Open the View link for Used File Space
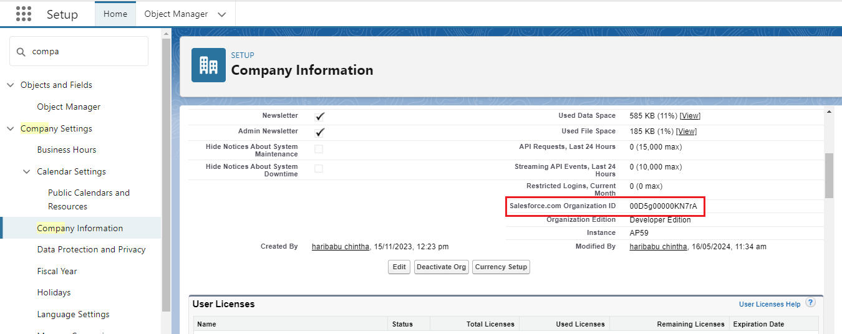 pyautogui.click(x=687, y=131)
